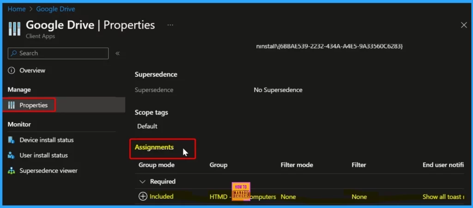Click the Group column header

point(218,165)
